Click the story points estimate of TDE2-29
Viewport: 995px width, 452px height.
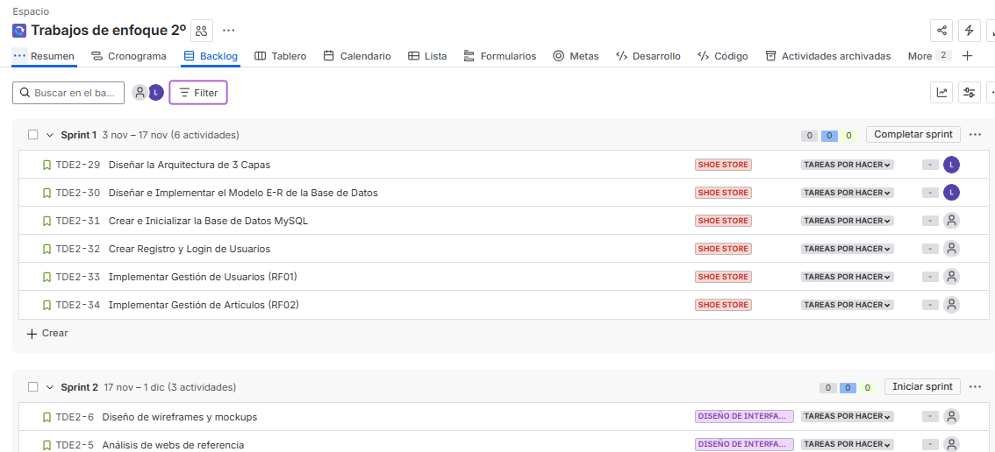pos(930,165)
